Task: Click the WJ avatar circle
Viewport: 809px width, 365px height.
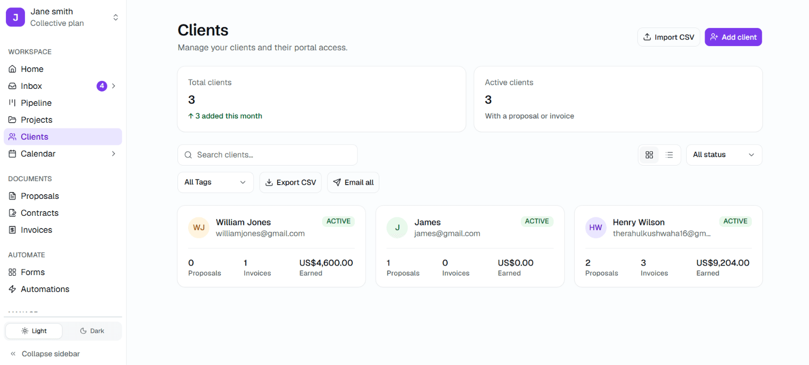Action: click(199, 227)
